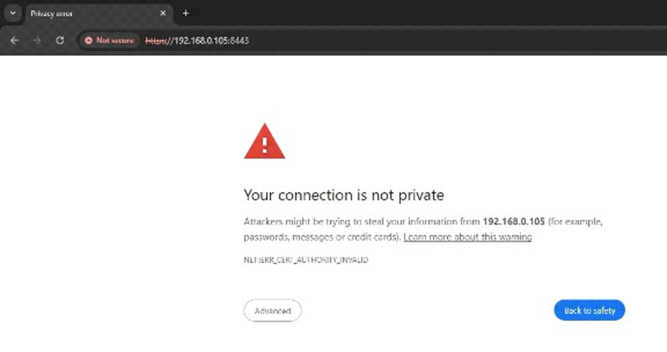Open a new tab with plus icon

(186, 13)
